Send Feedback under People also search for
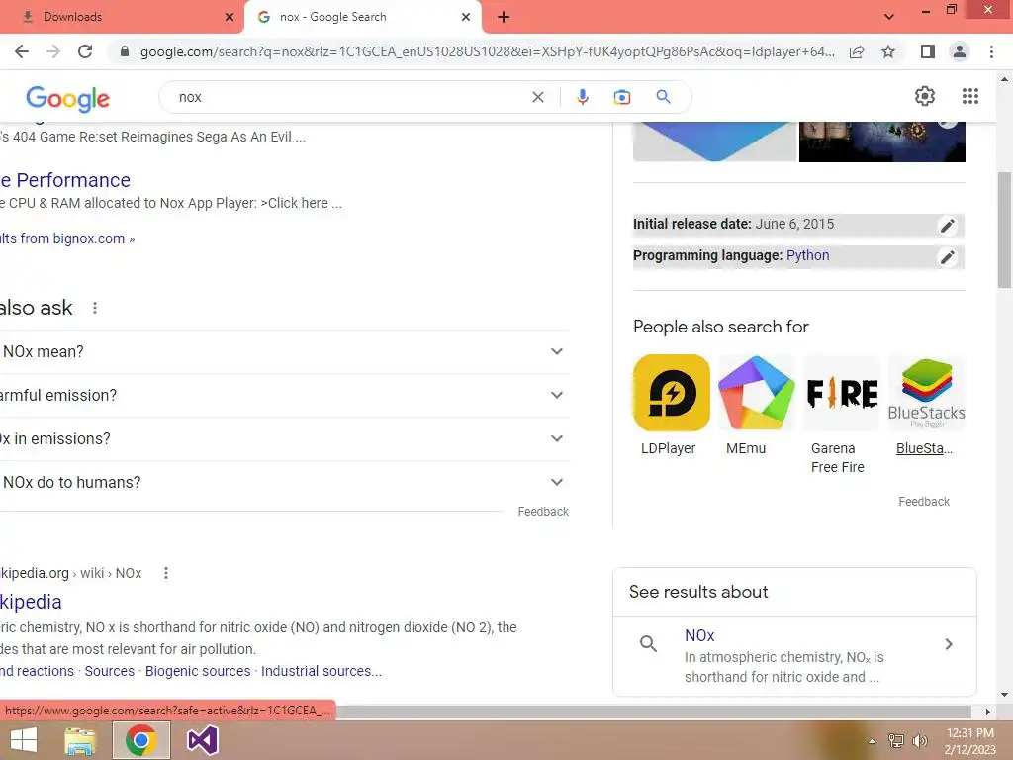Screen dimensions: 1013x760 pyautogui.click(x=924, y=502)
